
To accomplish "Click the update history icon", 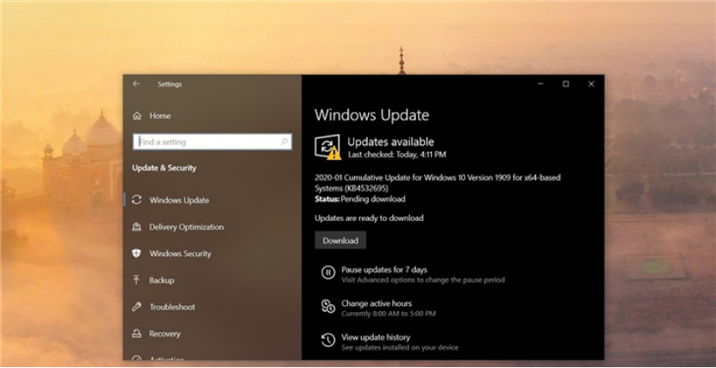I will tap(327, 340).
